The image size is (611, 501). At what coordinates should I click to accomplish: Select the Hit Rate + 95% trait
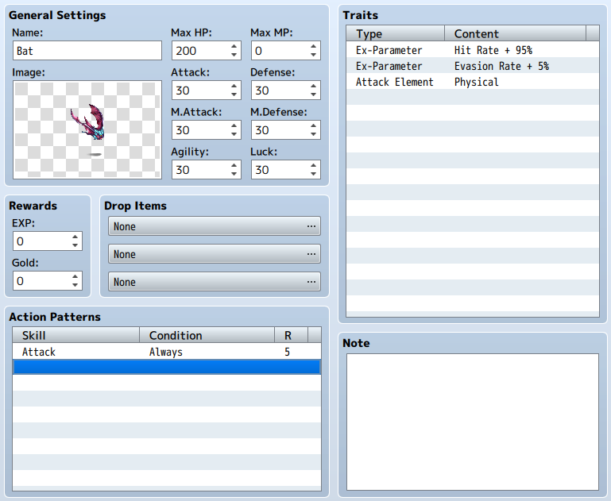[472, 50]
